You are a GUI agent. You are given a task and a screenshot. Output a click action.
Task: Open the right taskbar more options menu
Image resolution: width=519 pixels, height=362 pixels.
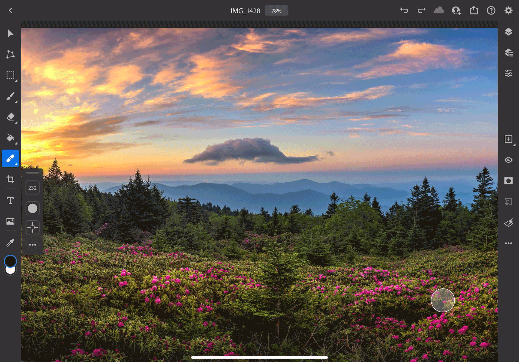click(508, 243)
